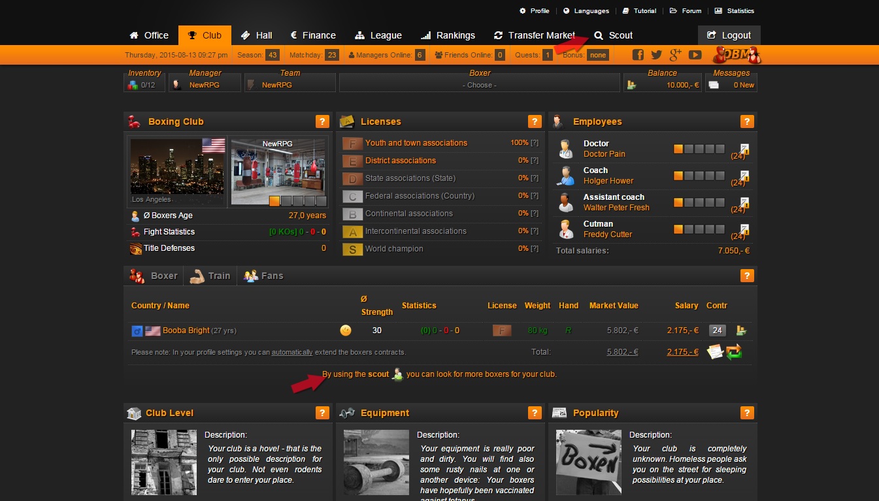
Task: Open help for Licenses panel
Action: click(535, 121)
